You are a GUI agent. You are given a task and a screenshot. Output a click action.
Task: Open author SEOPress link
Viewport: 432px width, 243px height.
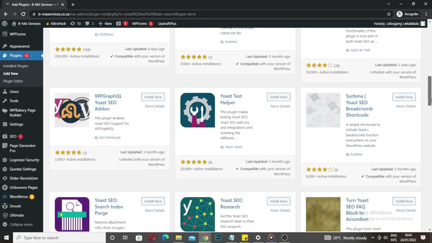pyautogui.click(x=106, y=34)
